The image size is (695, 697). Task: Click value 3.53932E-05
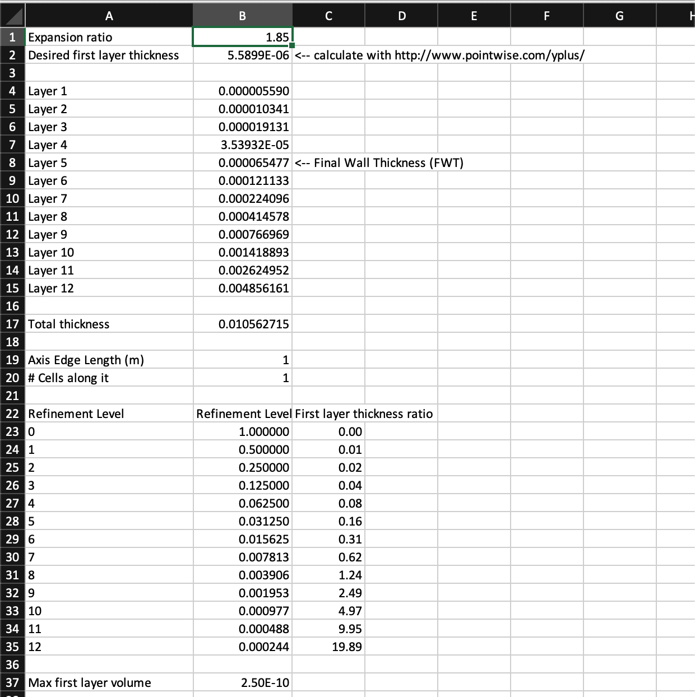click(x=243, y=145)
